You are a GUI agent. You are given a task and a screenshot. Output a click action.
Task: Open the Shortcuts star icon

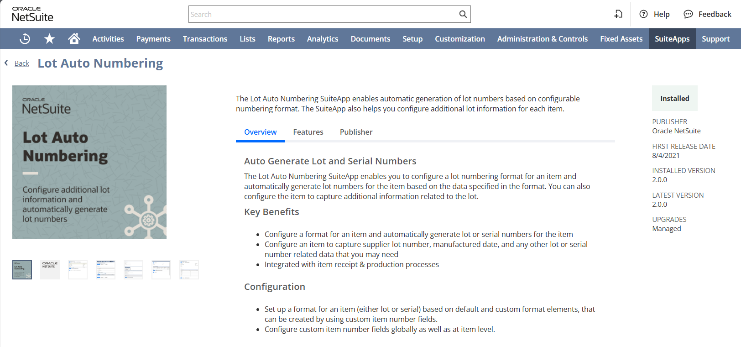tap(49, 39)
